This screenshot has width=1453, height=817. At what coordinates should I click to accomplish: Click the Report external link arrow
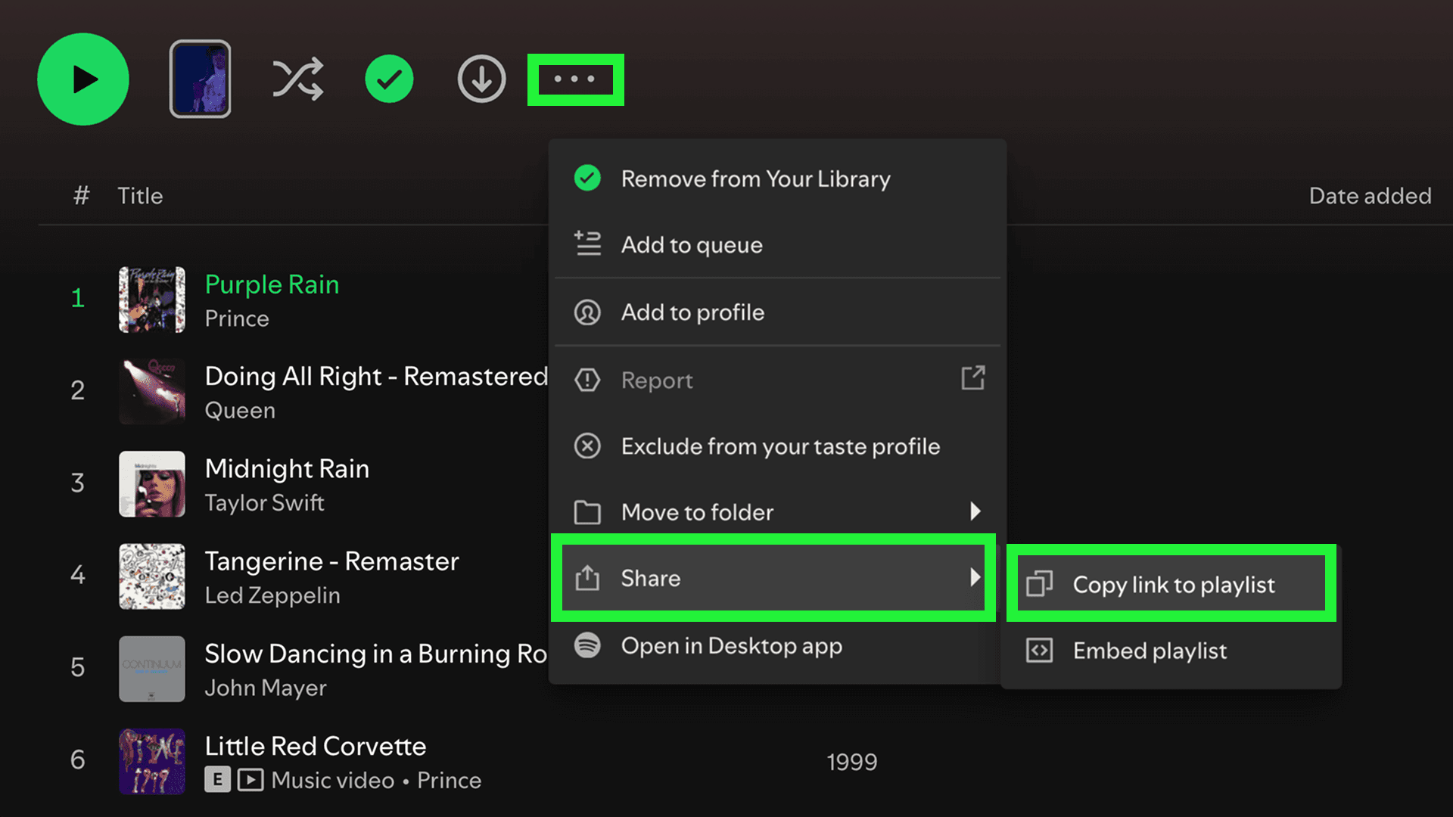[x=973, y=379]
